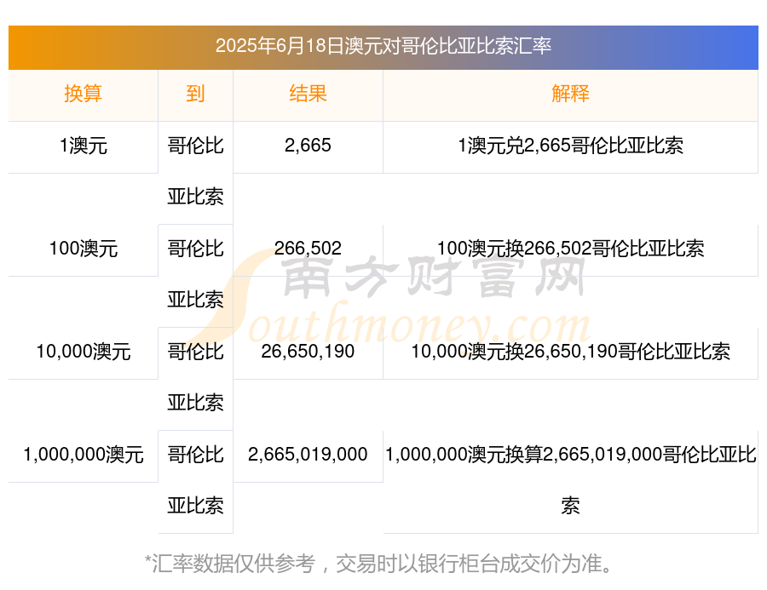
Task: Click the '1,000,000澳元' cell
Action: pos(84,455)
